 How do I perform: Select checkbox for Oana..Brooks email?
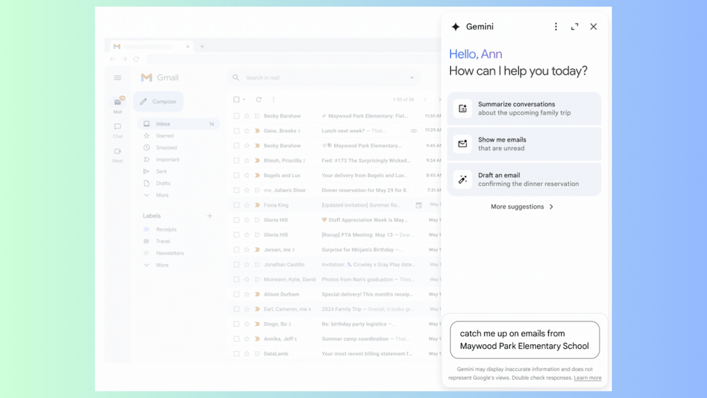(236, 131)
